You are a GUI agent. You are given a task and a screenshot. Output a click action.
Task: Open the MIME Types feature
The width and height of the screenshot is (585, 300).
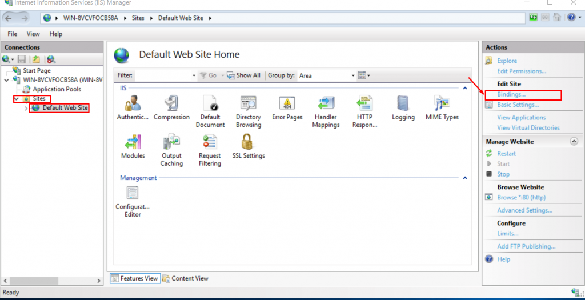442,103
